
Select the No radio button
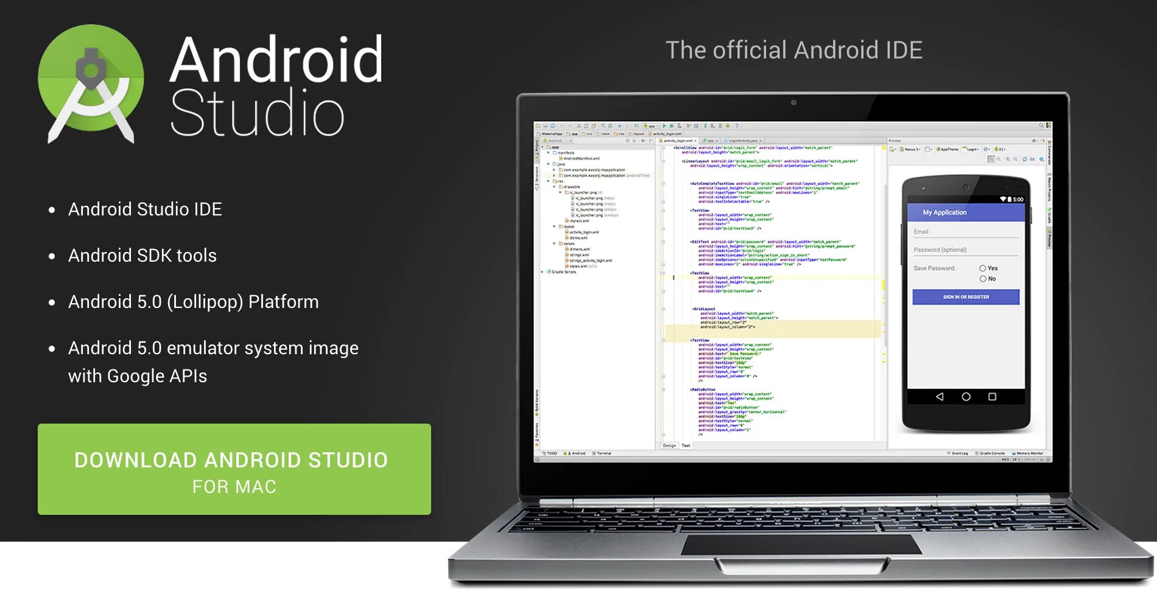(x=983, y=279)
